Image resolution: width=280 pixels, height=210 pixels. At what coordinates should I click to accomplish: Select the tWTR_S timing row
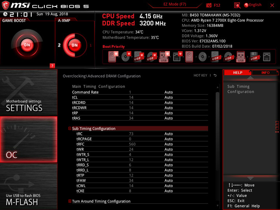pyautogui.click(x=142, y=154)
